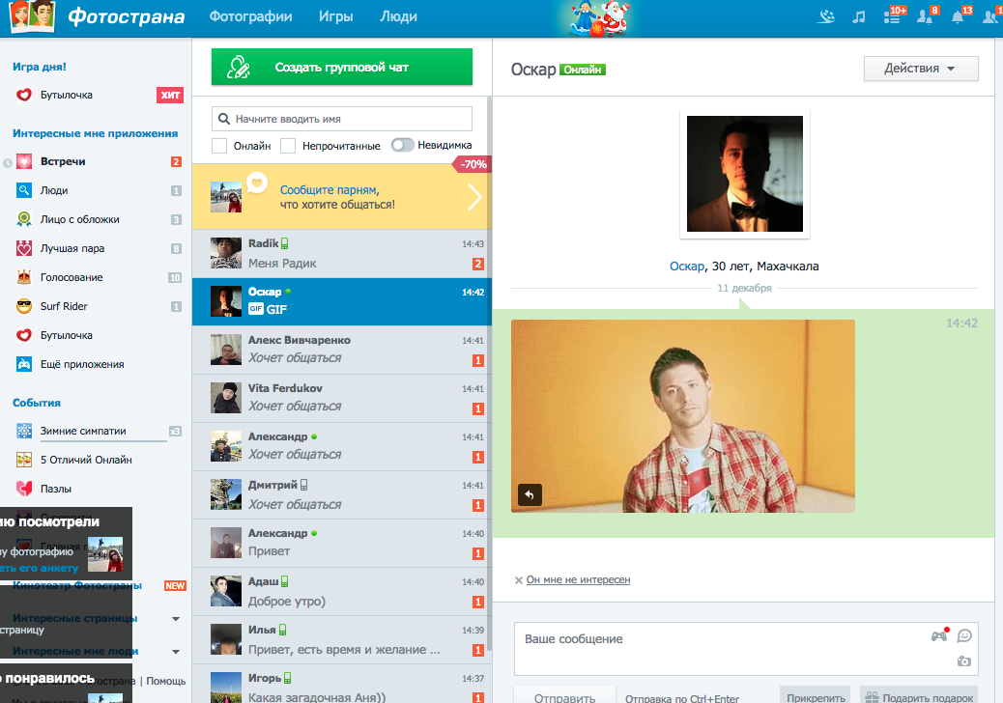Attach photo with camera icon
The width and height of the screenshot is (1003, 703).
coord(964,661)
